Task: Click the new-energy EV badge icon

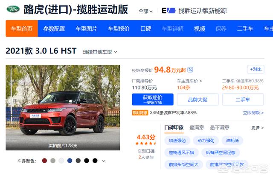Action: point(168,11)
